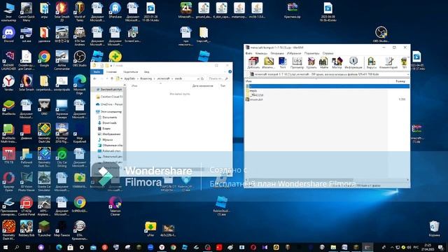Open the Избранное menu in WinRAR

(x=294, y=53)
